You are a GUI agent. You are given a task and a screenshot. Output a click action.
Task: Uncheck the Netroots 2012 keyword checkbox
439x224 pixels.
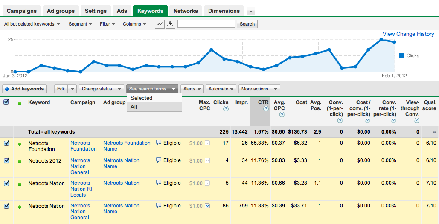(x=6, y=161)
